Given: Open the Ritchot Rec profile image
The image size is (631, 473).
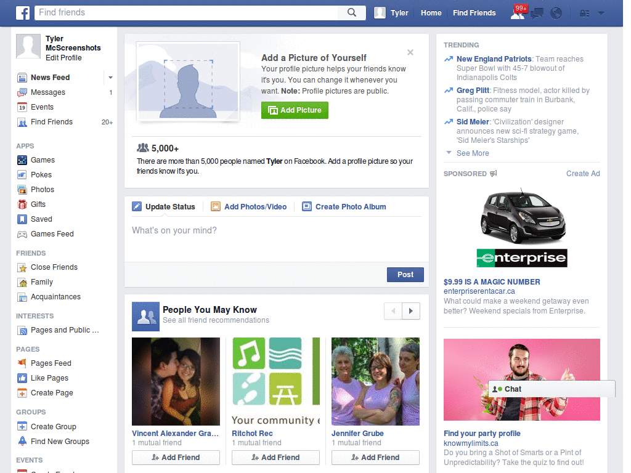Looking at the screenshot, I should pyautogui.click(x=275, y=381).
